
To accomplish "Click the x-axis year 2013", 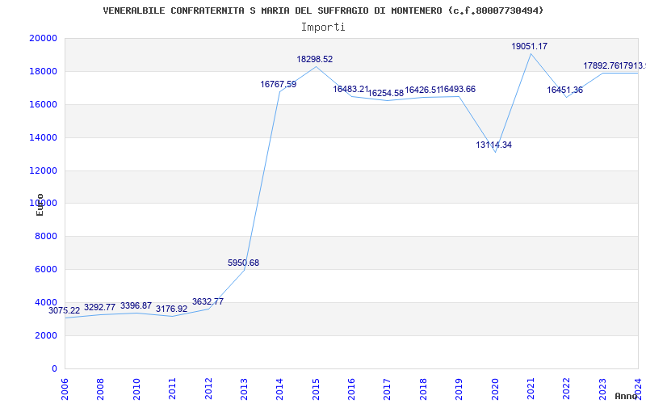I will click(x=244, y=389).
